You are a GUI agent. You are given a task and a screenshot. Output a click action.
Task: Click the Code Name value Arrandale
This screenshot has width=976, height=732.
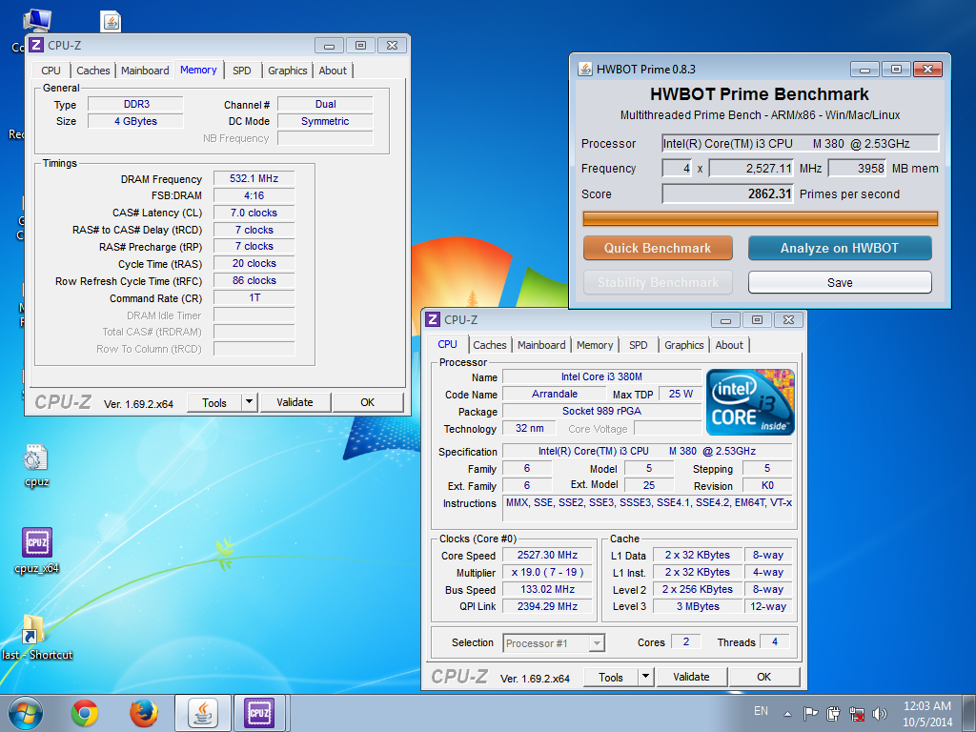tap(555, 394)
